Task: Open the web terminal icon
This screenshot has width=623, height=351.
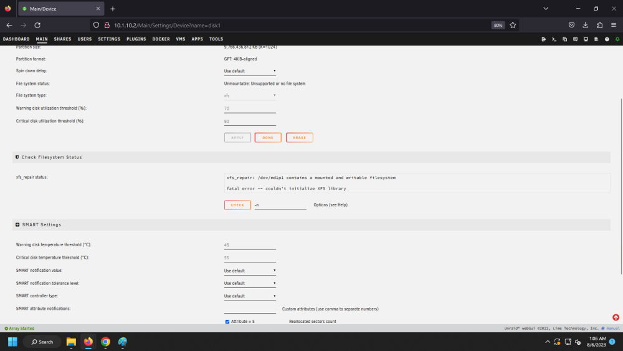Action: [x=554, y=39]
